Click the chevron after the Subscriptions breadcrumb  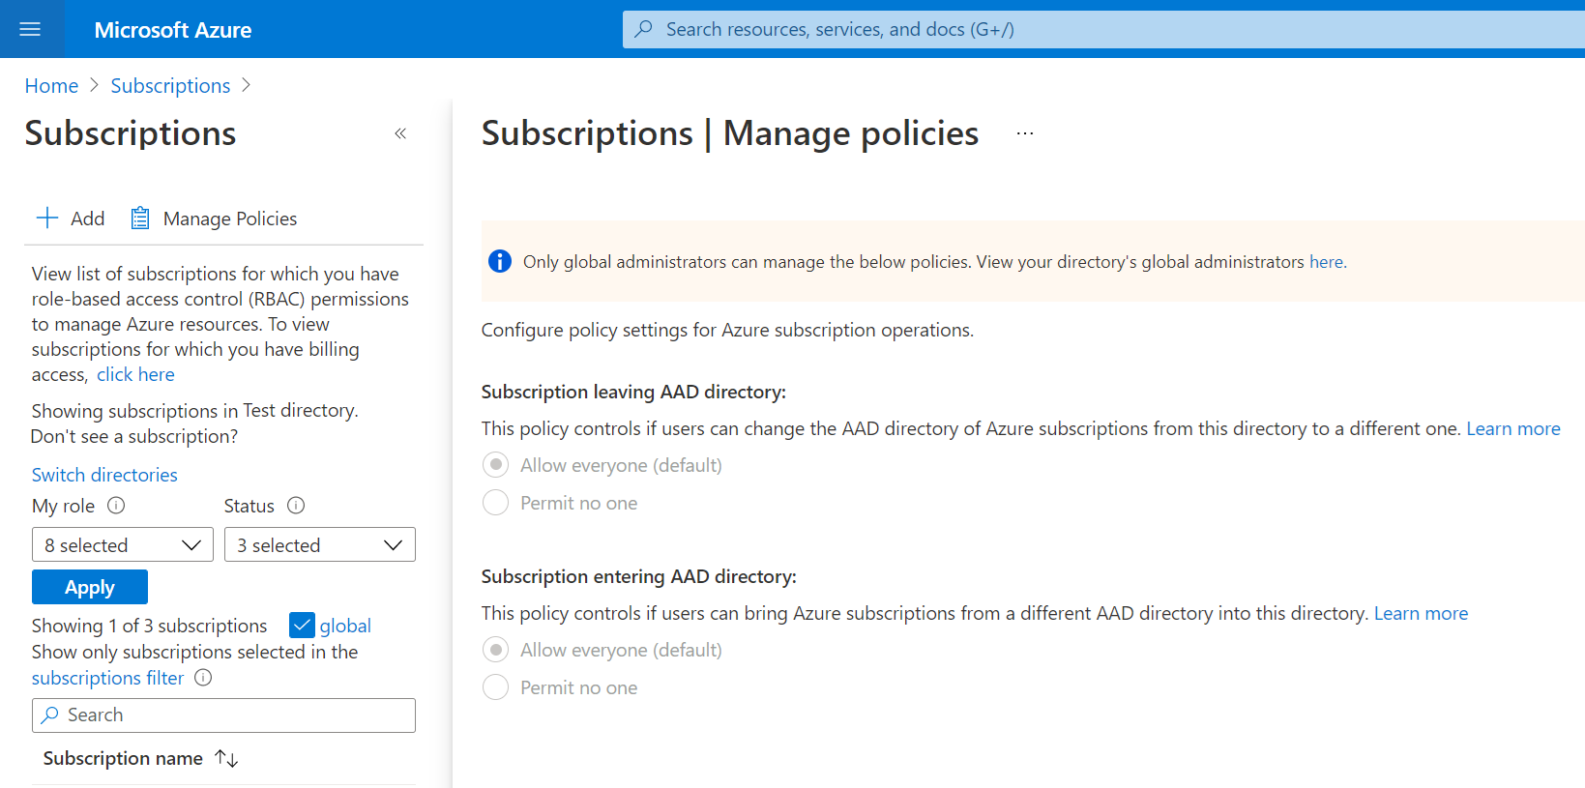point(246,85)
